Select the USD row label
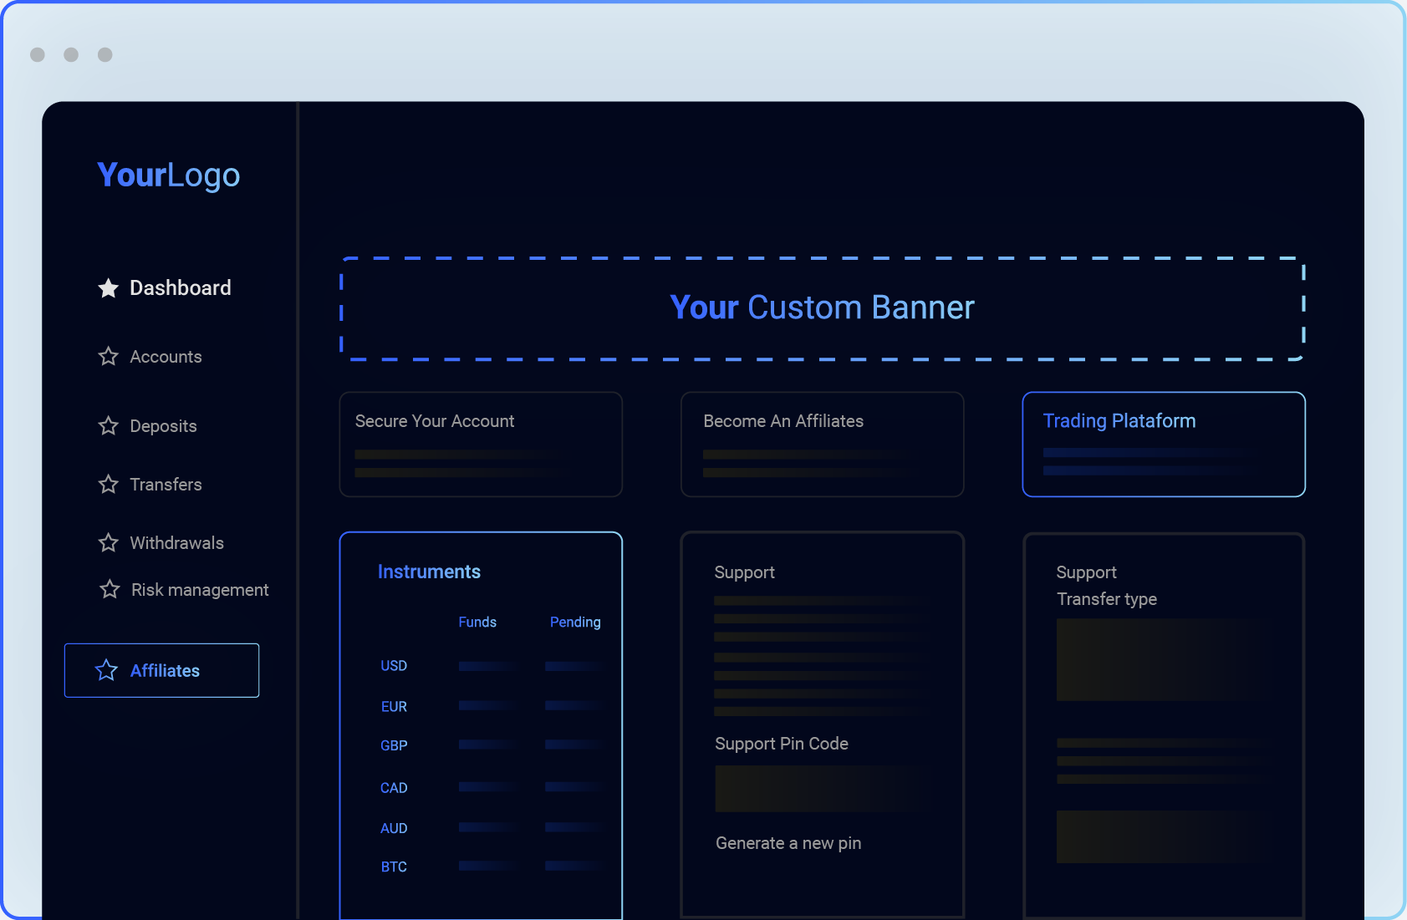The image size is (1407, 920). tap(394, 666)
